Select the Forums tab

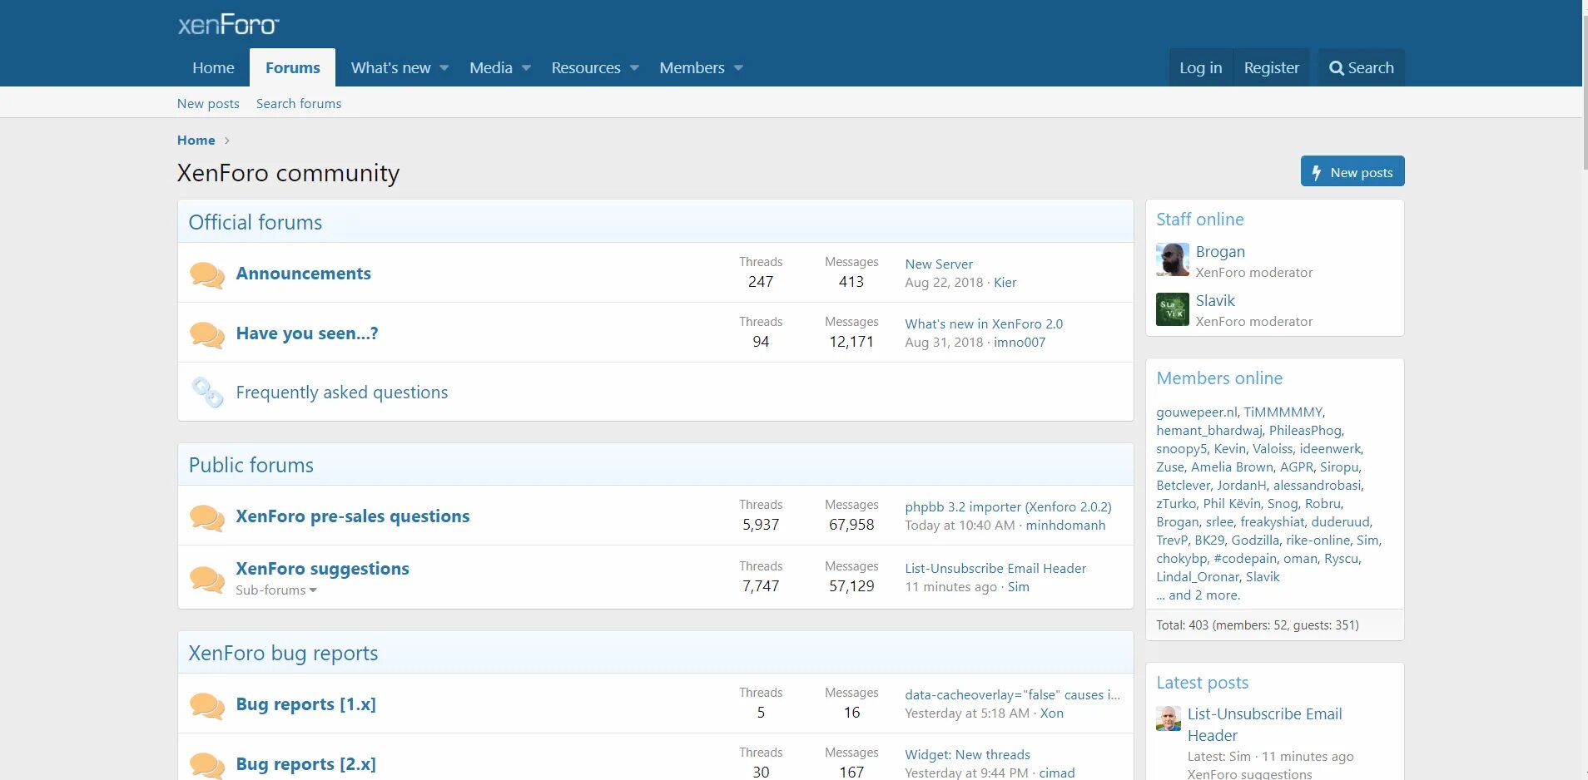[x=292, y=67]
